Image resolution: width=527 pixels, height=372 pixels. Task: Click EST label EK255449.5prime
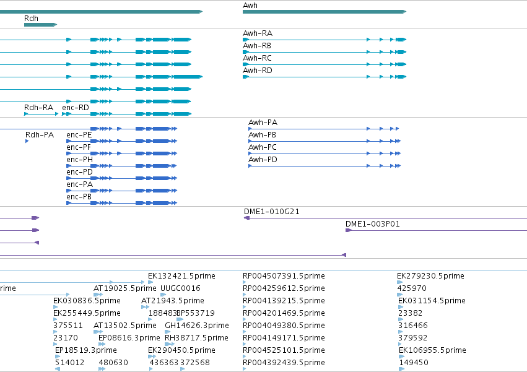pyautogui.click(x=87, y=313)
